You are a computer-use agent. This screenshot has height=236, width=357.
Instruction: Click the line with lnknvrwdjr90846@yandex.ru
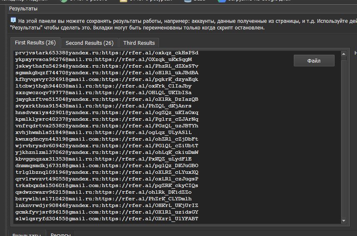(107, 205)
